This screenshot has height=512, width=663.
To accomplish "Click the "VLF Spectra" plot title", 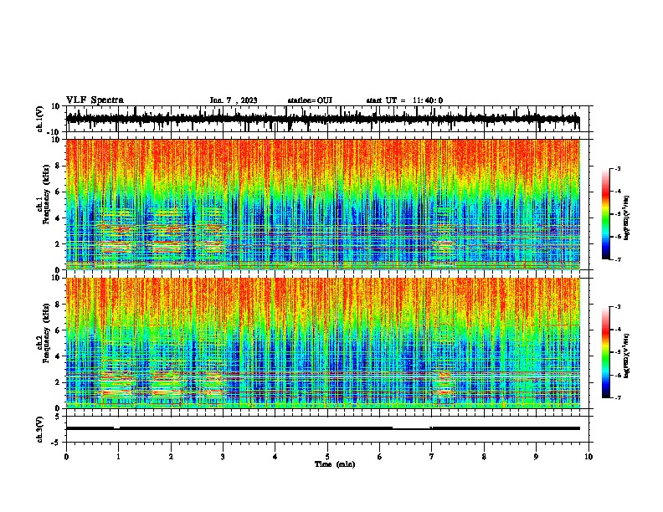I will 95,100.
